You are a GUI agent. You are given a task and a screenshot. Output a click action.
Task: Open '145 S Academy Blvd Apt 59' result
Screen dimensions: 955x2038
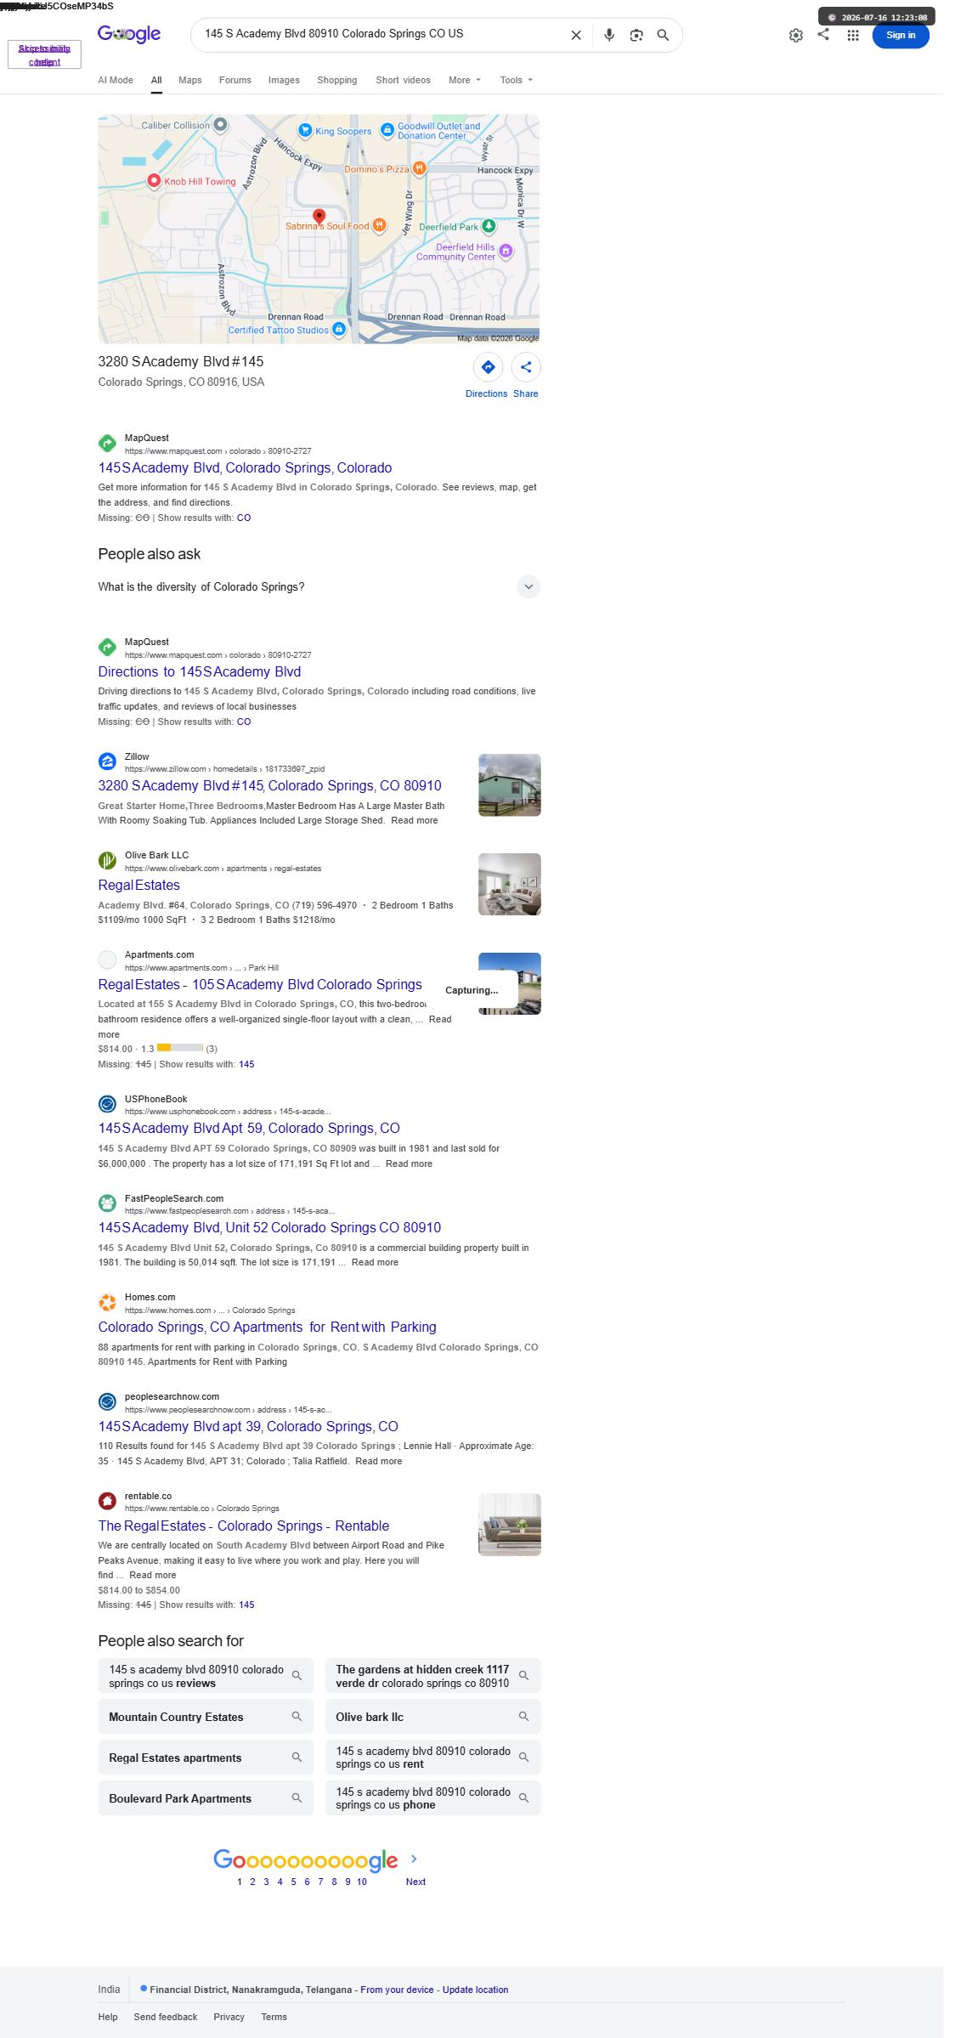coord(249,1128)
